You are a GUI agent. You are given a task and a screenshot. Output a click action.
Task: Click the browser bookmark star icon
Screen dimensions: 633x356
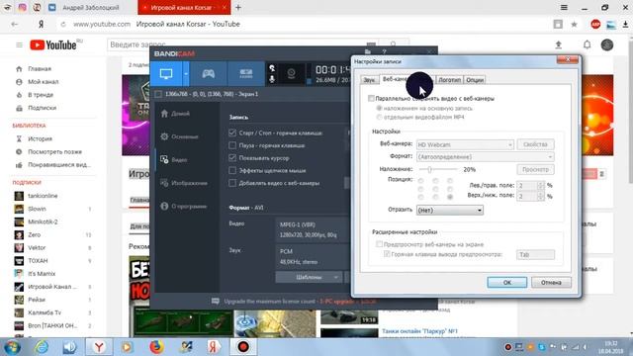click(x=574, y=24)
